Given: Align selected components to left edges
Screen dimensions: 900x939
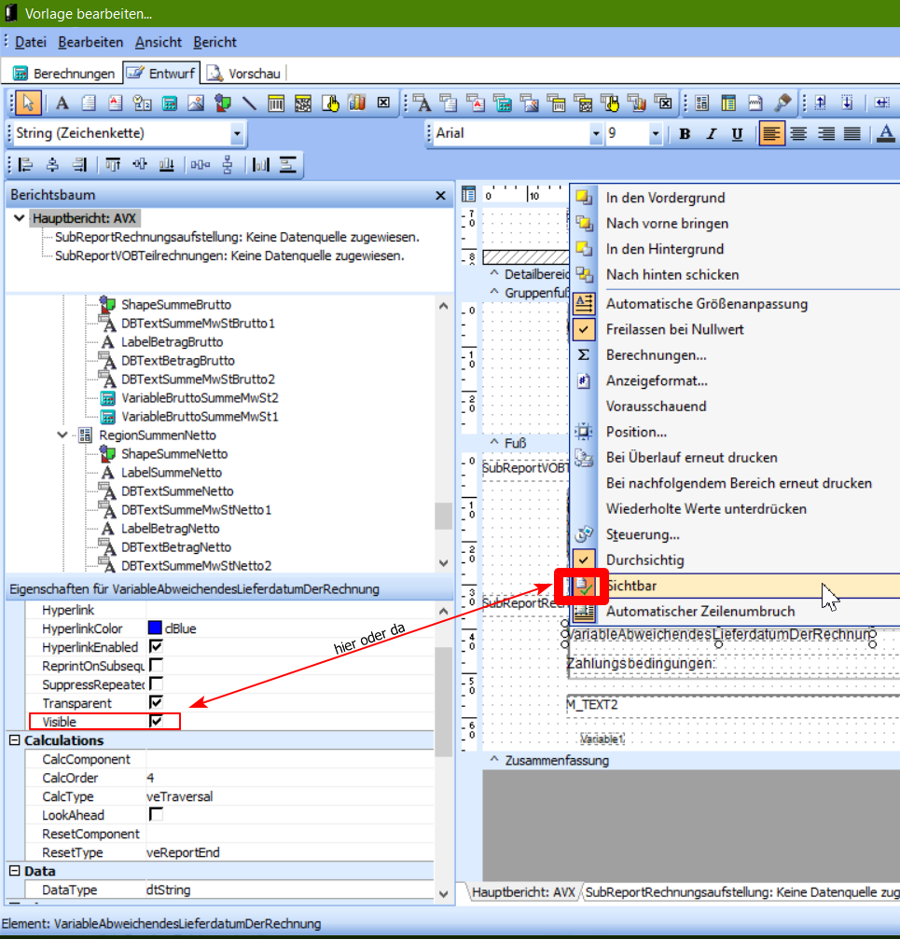Looking at the screenshot, I should [26, 165].
